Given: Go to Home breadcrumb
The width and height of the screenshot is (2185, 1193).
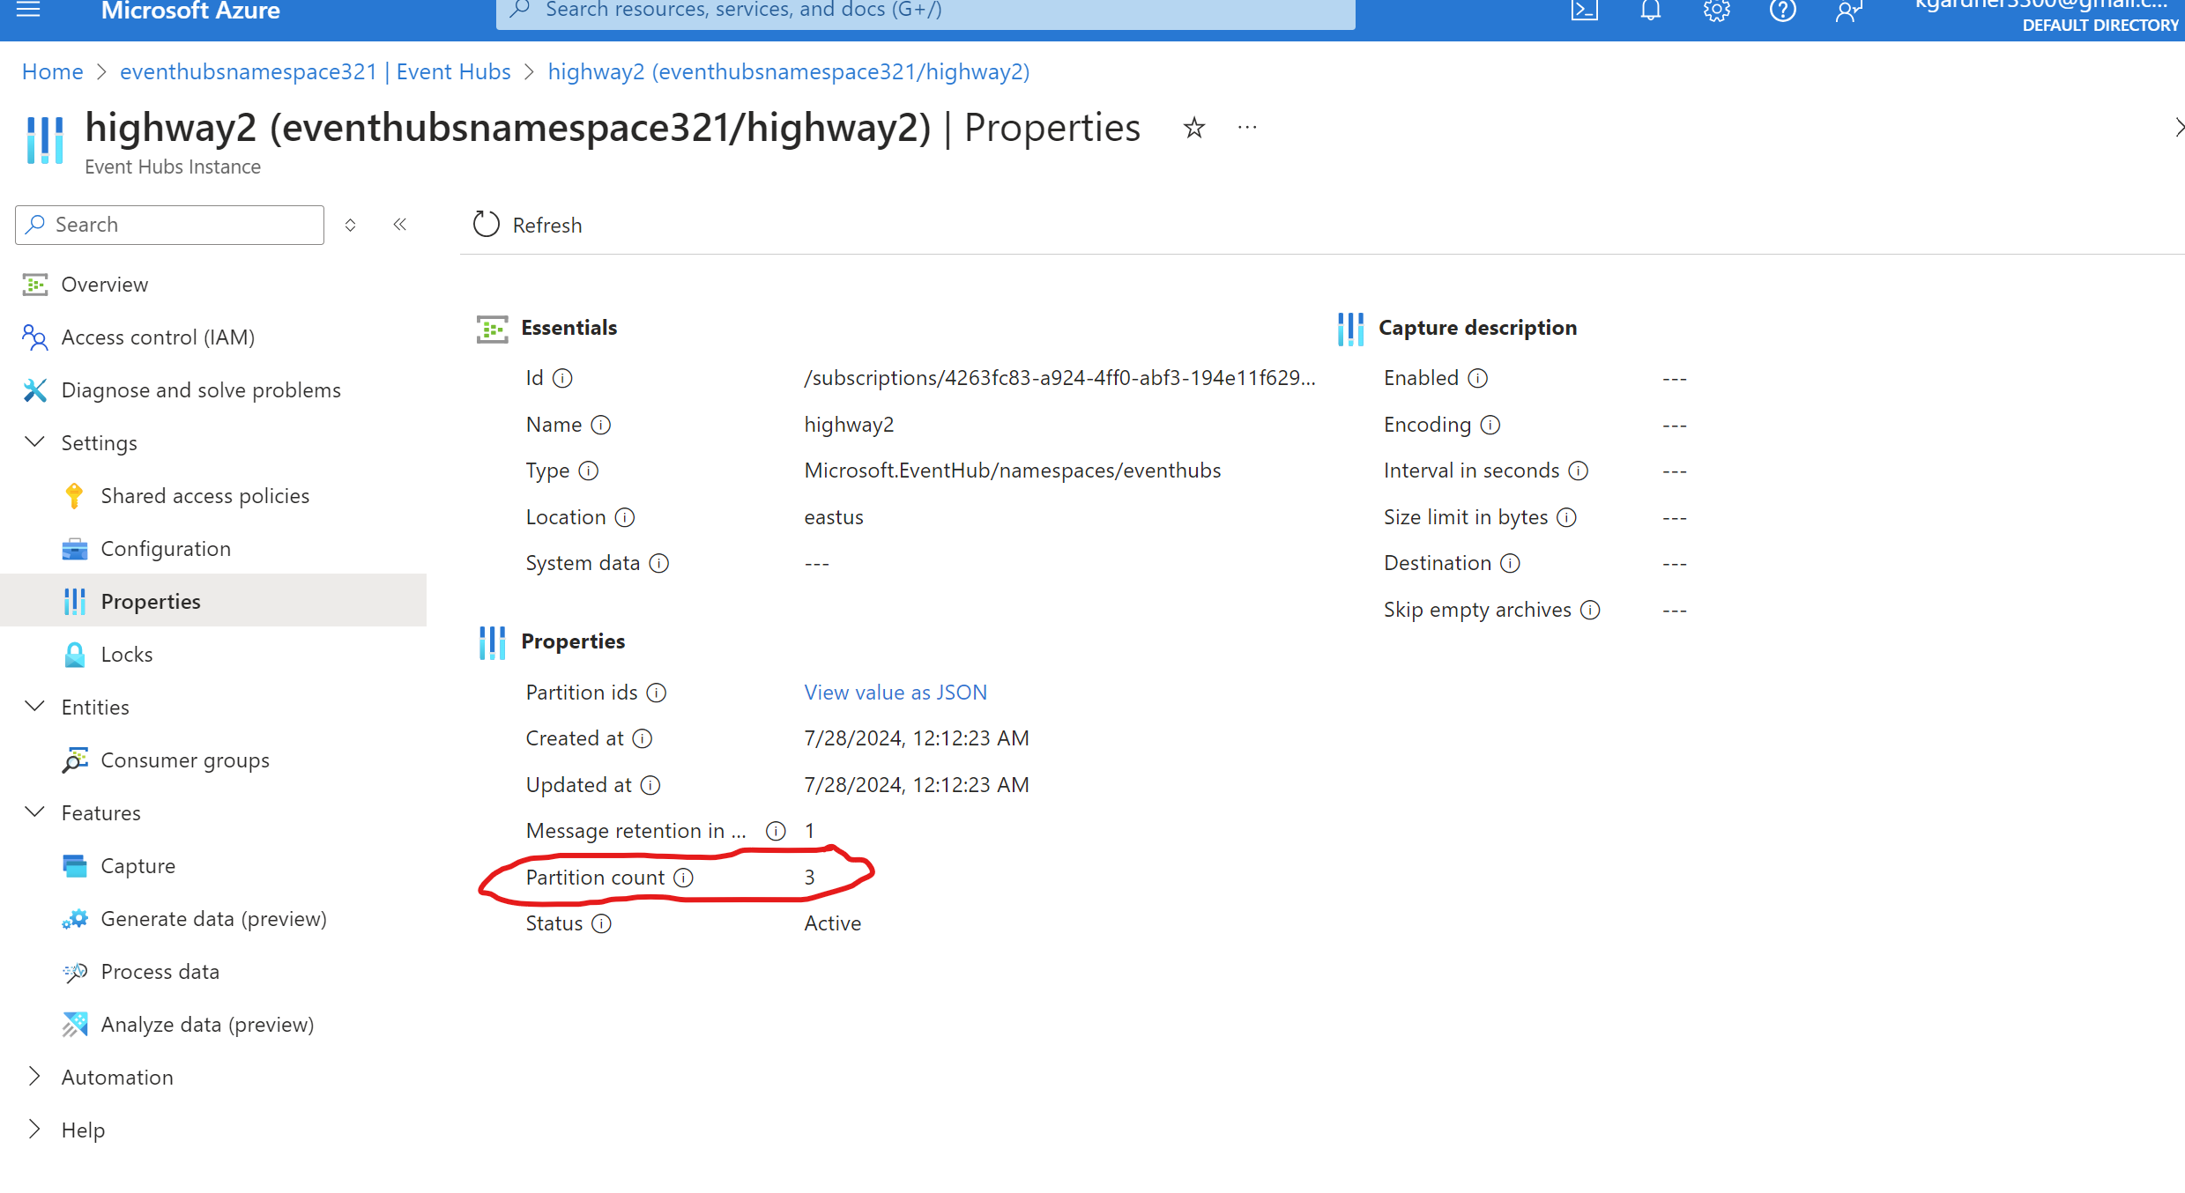Looking at the screenshot, I should (52, 71).
